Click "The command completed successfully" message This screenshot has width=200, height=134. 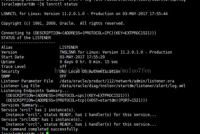pos(39,129)
